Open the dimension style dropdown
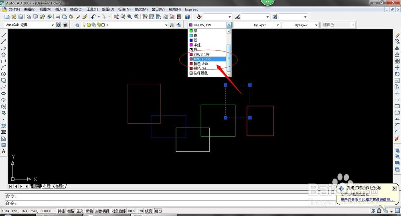The image size is (401, 216). click(267, 16)
